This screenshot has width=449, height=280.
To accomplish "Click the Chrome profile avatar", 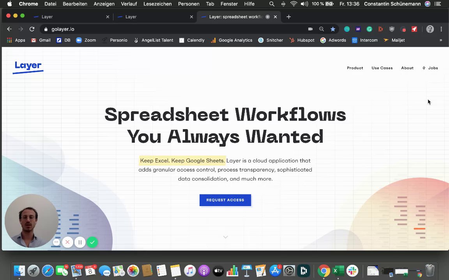I will [430, 29].
